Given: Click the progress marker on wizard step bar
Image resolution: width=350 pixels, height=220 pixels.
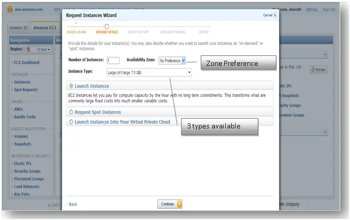Looking at the screenshot, I should [107, 27].
